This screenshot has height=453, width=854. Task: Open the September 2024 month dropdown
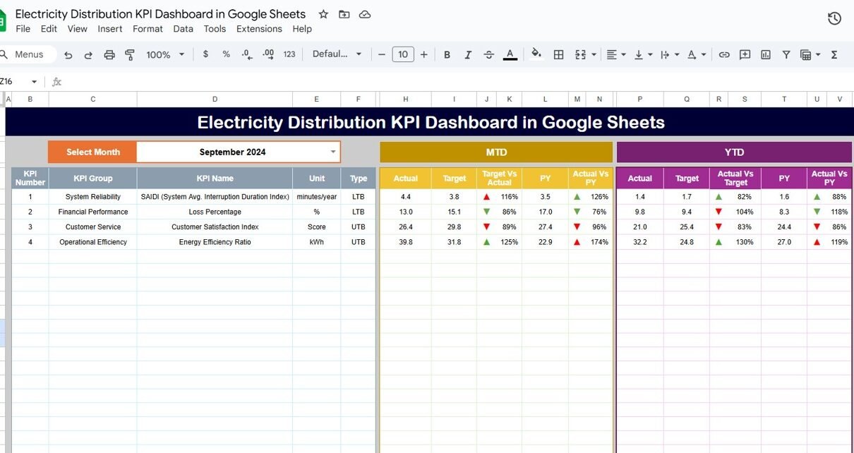pos(333,152)
